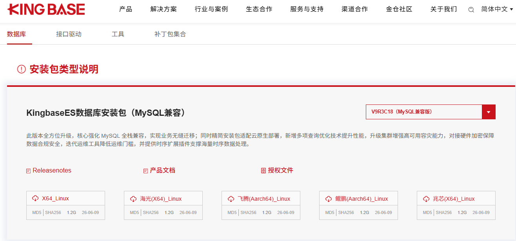Click the 26-06-09 date under X64_Linux
This screenshot has height=241, width=516.
click(x=90, y=212)
